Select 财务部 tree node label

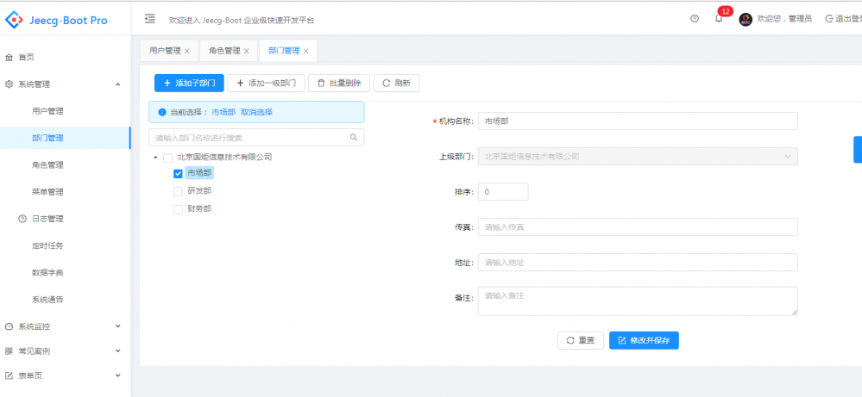coord(199,209)
